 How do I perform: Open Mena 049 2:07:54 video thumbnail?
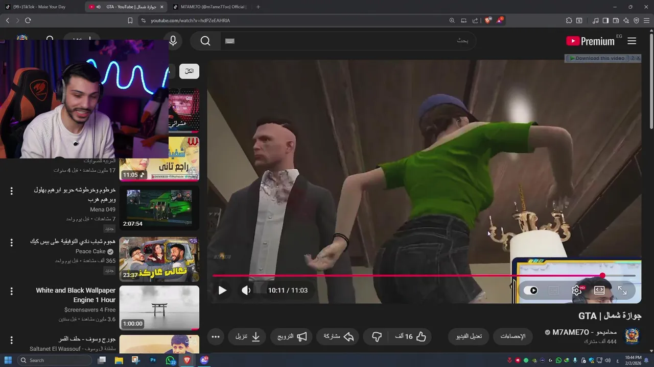pyautogui.click(x=159, y=208)
